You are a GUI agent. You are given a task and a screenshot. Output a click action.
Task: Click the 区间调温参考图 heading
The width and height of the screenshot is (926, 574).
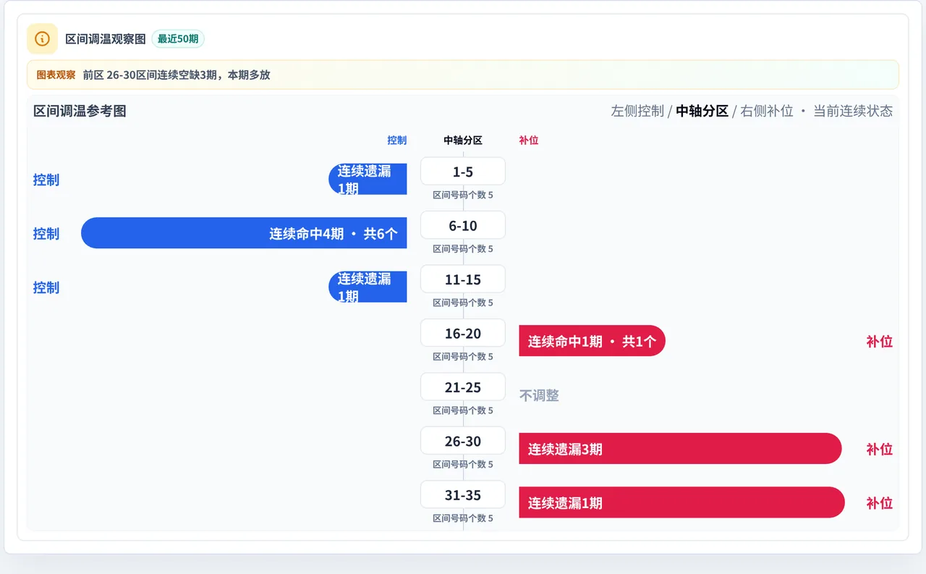coord(80,111)
